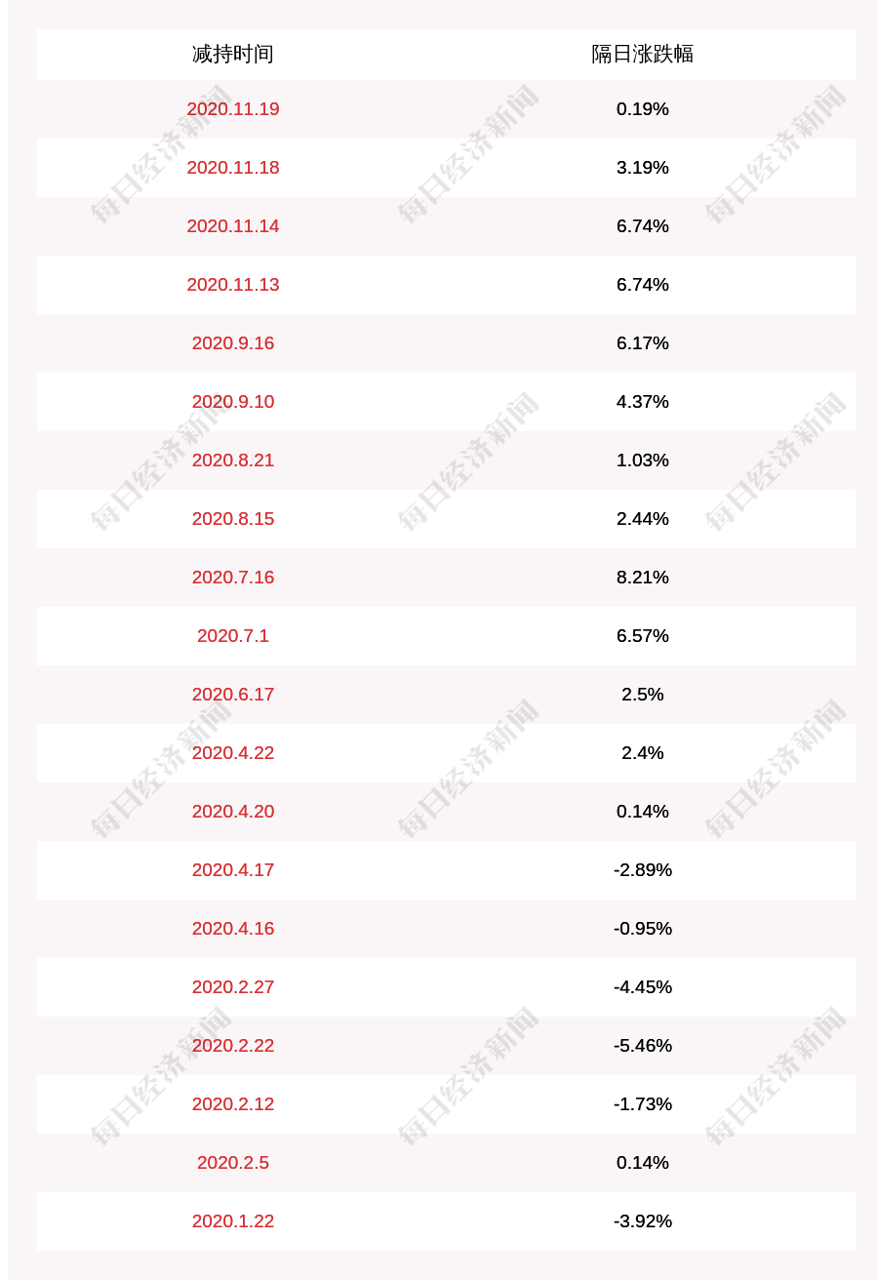
Task: Select the date 2020.7.1
Action: pos(232,635)
